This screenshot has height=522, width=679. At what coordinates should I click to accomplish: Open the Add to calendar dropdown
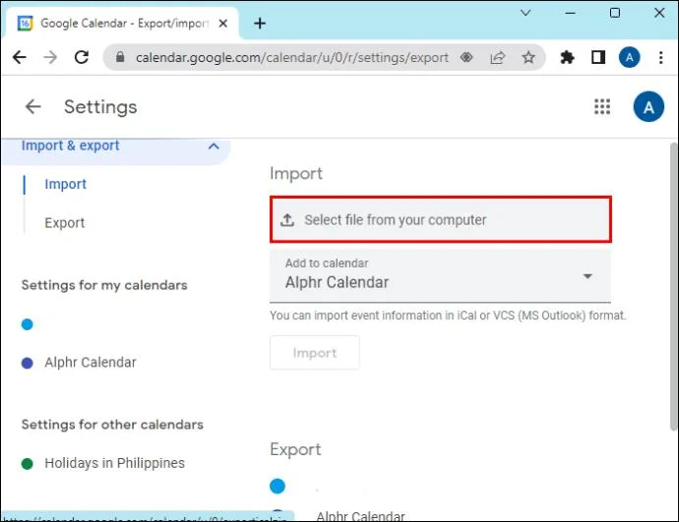441,275
